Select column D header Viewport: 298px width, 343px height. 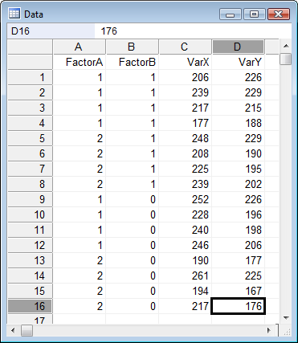pos(239,47)
